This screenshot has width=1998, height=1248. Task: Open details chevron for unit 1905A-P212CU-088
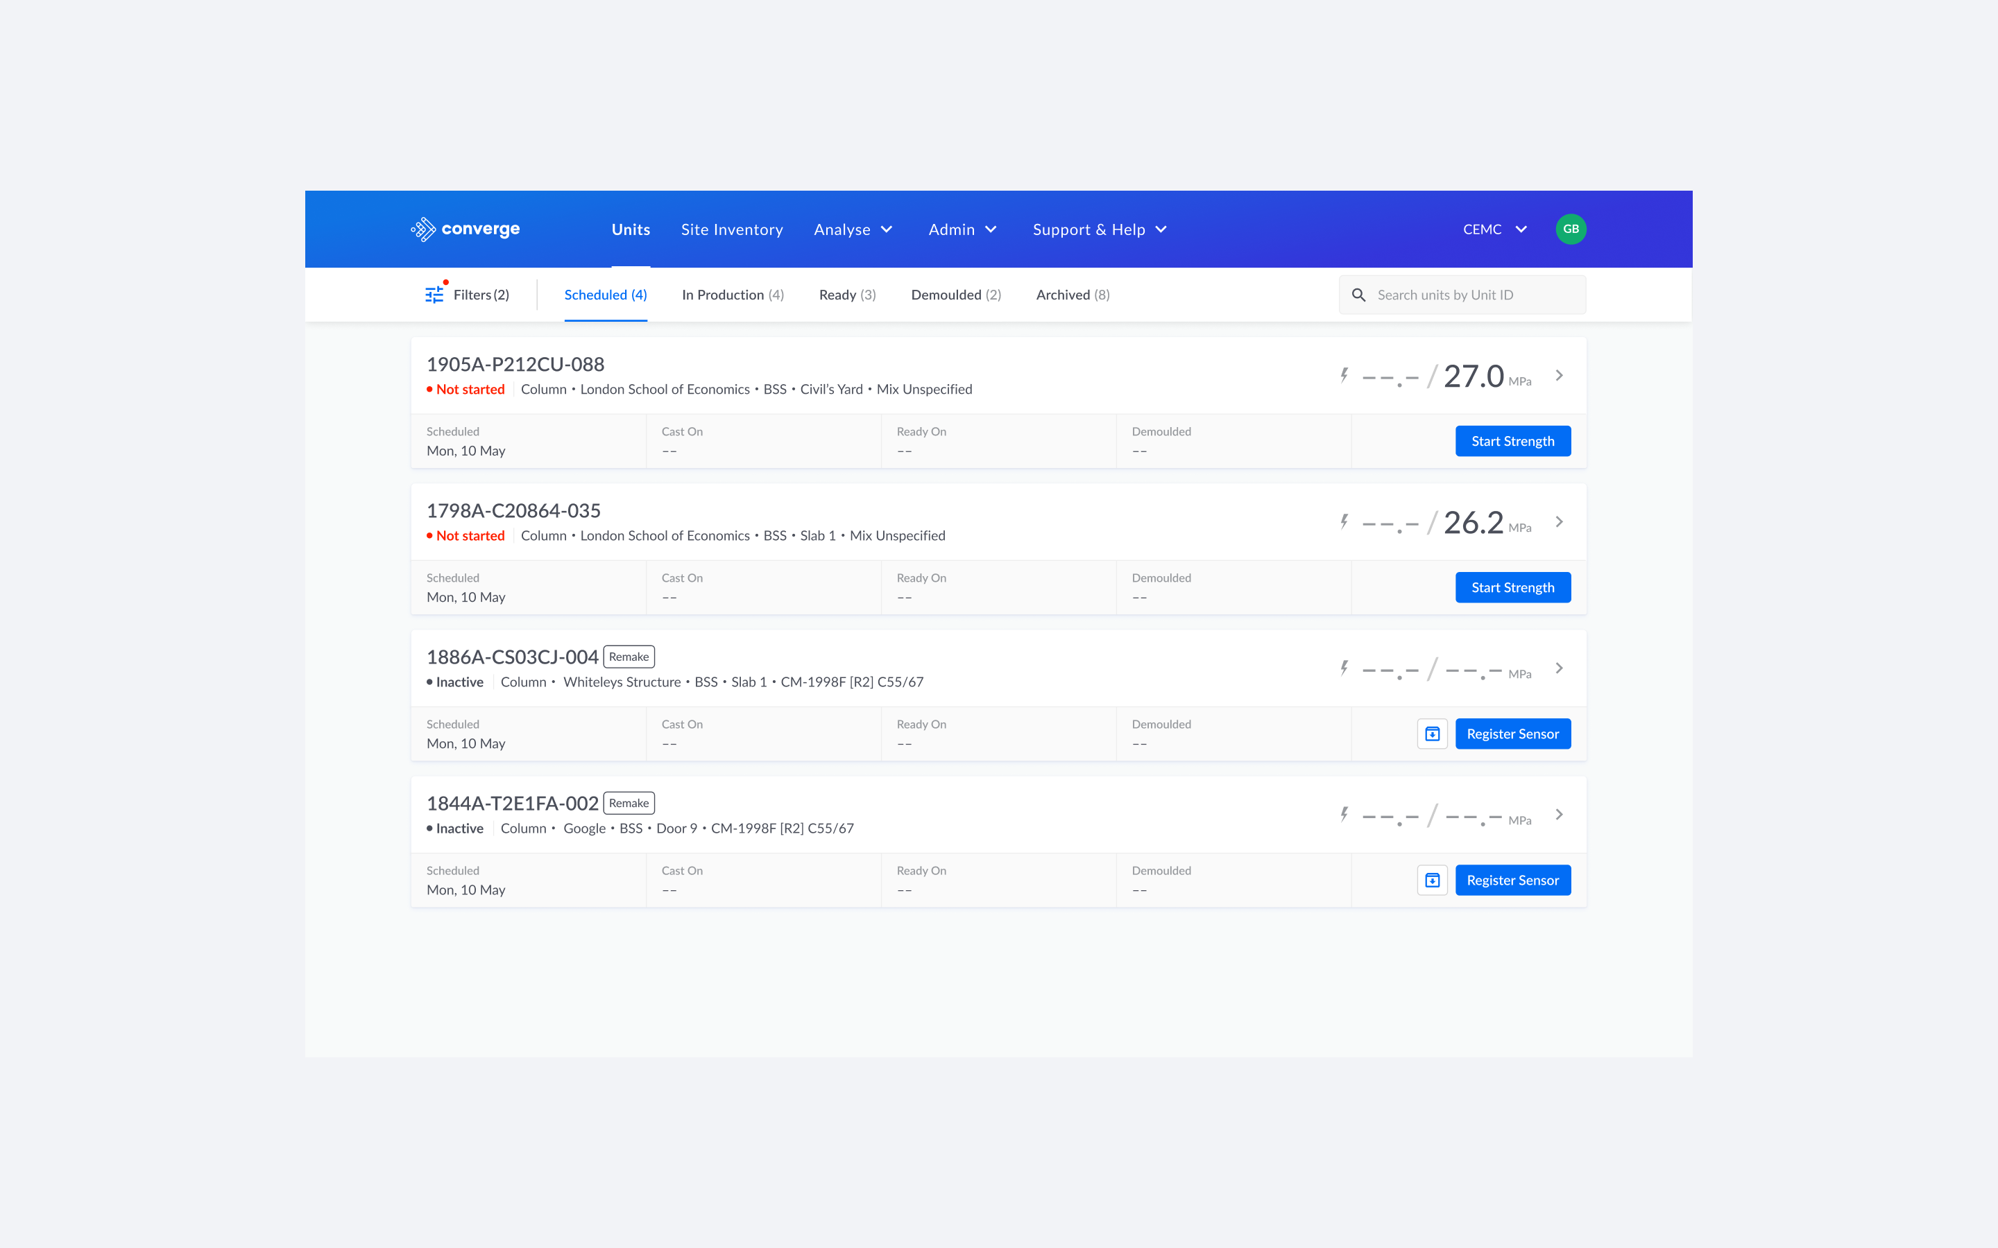(1559, 376)
